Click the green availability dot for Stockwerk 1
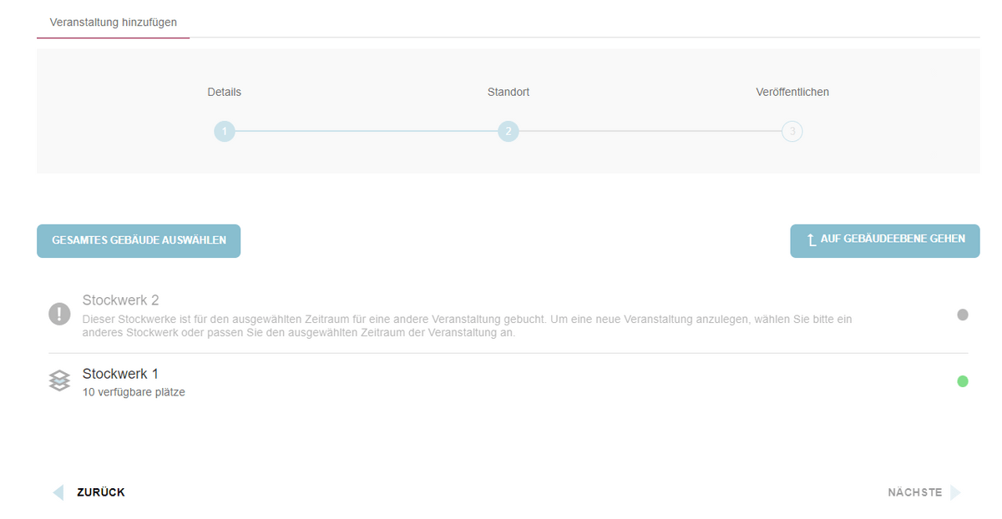The width and height of the screenshot is (1002, 519). pos(962,381)
